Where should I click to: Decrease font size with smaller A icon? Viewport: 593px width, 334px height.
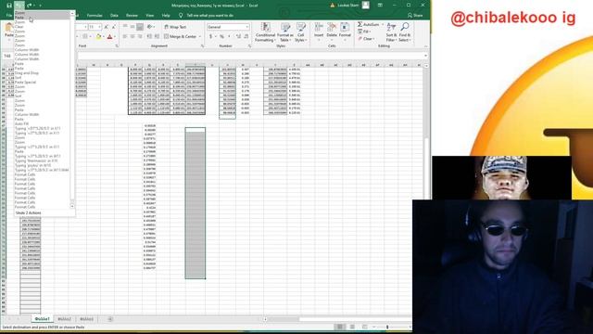pos(113,27)
